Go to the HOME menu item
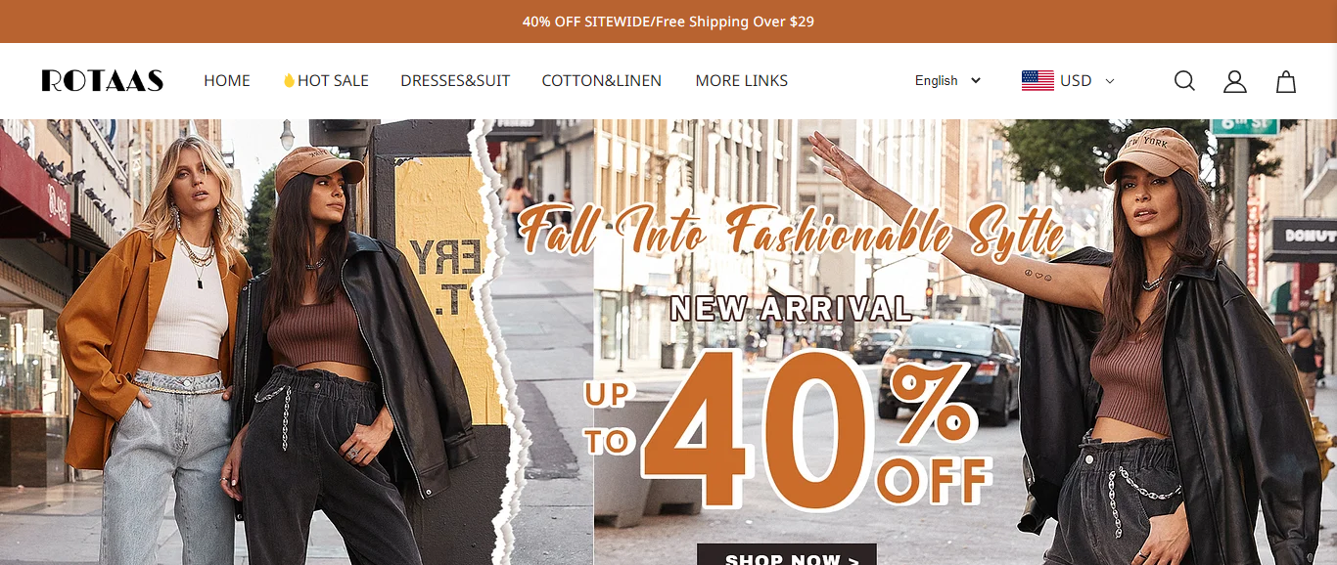The image size is (1337, 565). [x=227, y=80]
